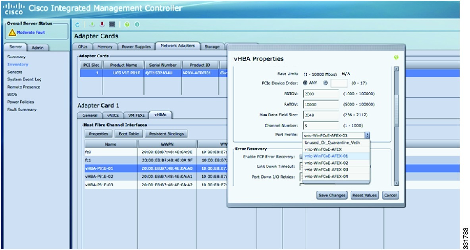Image resolution: width=470 pixels, height=250 pixels.
Task: Select the vHBA-P81E-03 interface row
Action: point(156,185)
